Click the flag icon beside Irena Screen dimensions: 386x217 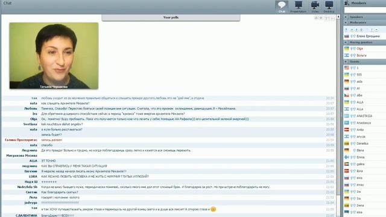click(x=347, y=206)
